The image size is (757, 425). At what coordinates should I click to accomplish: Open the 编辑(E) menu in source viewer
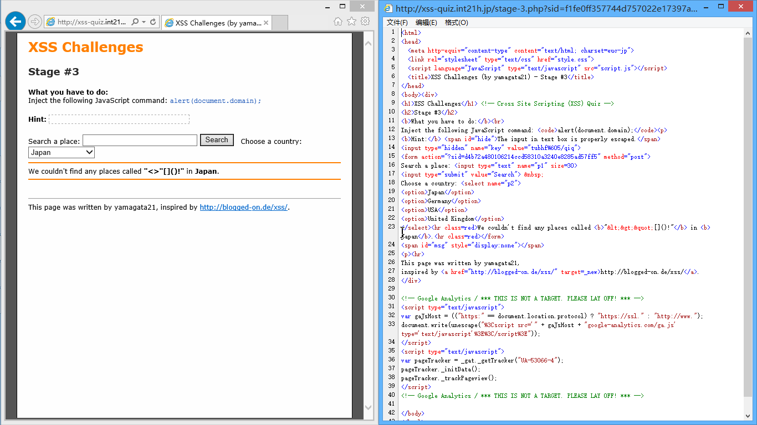click(x=426, y=23)
